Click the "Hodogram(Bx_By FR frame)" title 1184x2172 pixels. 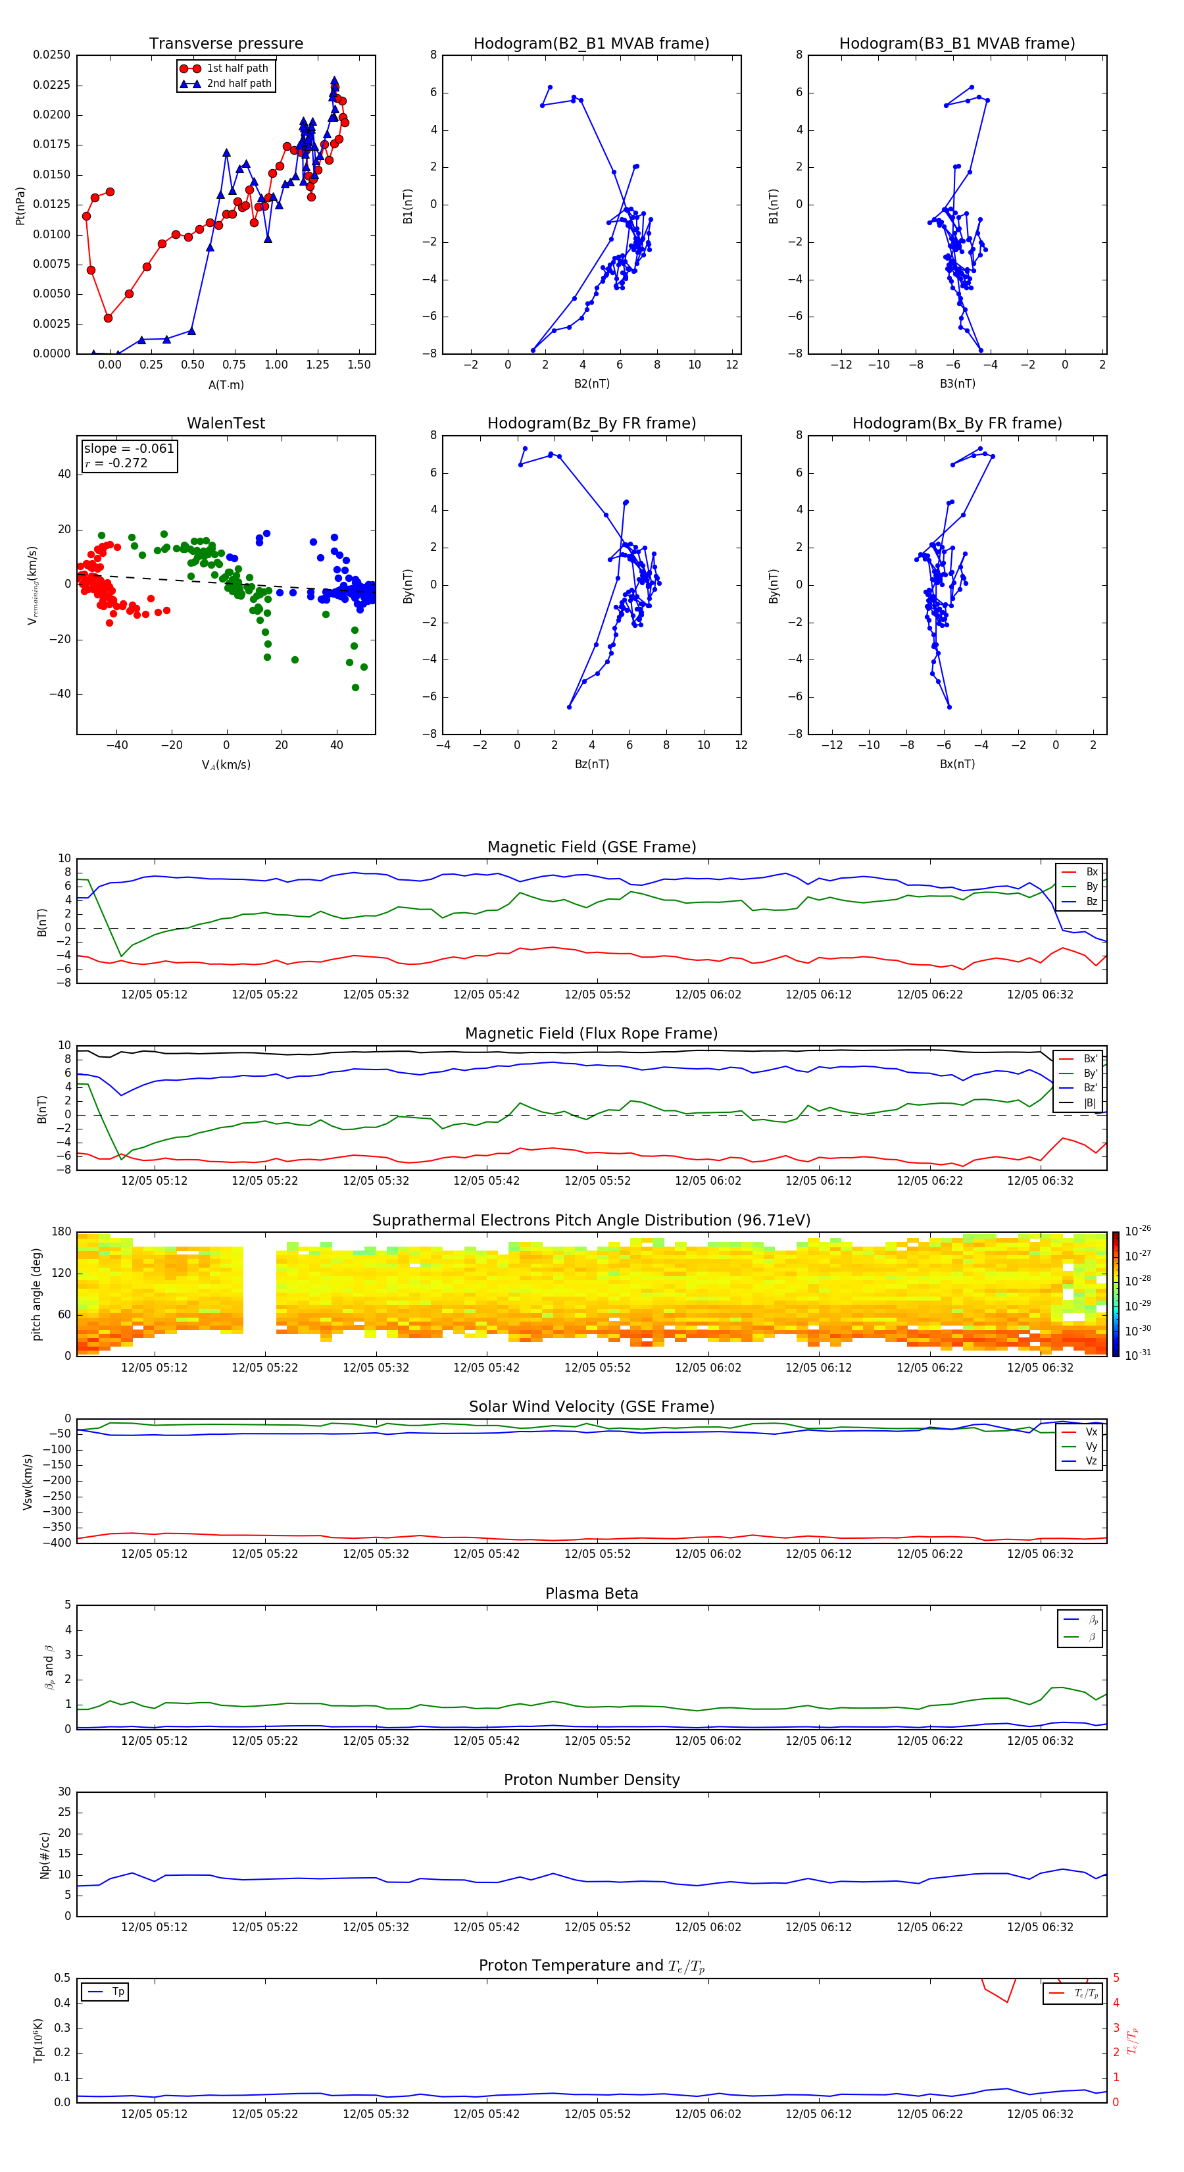pos(957,423)
